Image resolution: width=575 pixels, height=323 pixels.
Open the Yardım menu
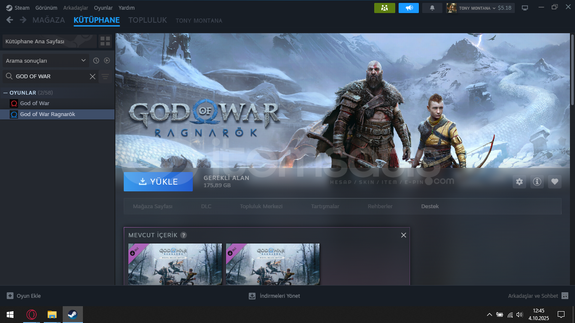[127, 8]
